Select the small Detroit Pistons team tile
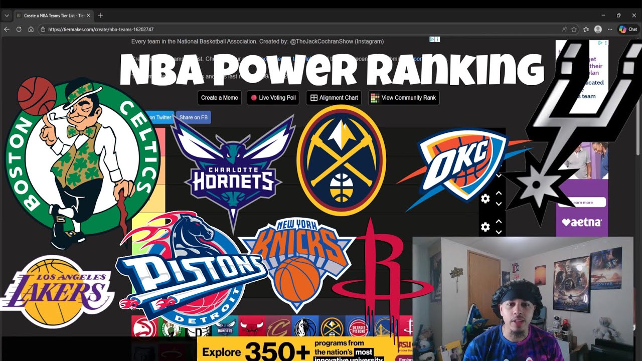 (x=358, y=327)
